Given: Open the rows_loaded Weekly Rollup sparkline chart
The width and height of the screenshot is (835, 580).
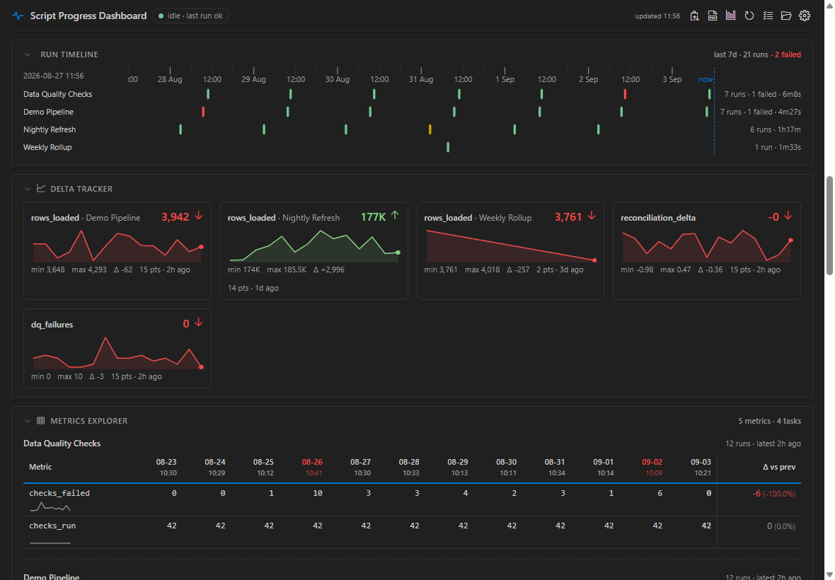Looking at the screenshot, I should pyautogui.click(x=510, y=246).
